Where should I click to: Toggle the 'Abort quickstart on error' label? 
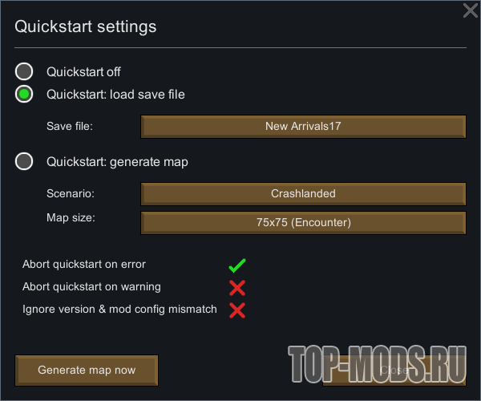pyautogui.click(x=84, y=264)
